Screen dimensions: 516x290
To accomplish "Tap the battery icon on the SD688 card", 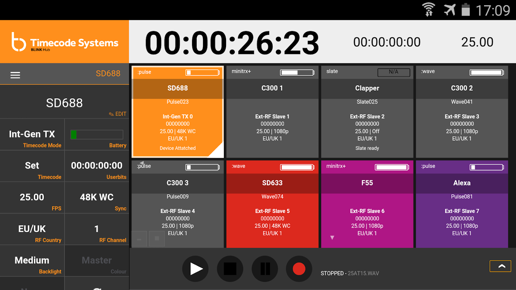I will [202, 72].
